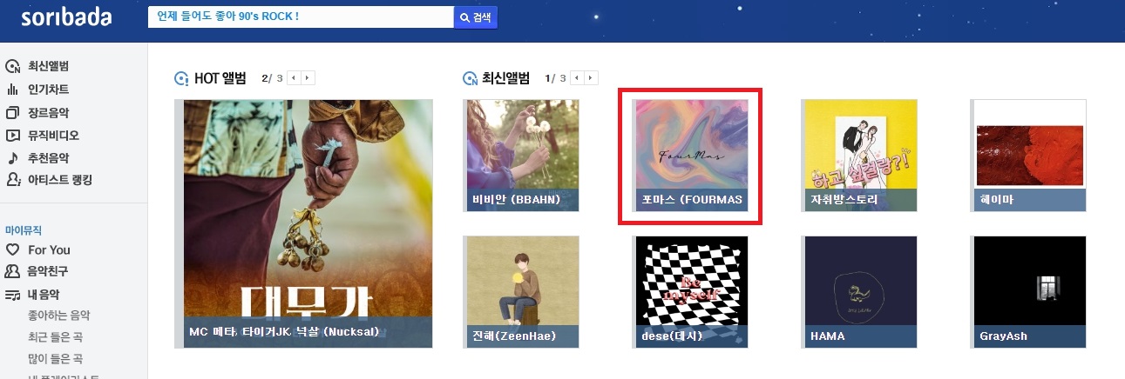Open 최근 들은 곡 menu item
This screenshot has width=1125, height=379.
pos(55,337)
